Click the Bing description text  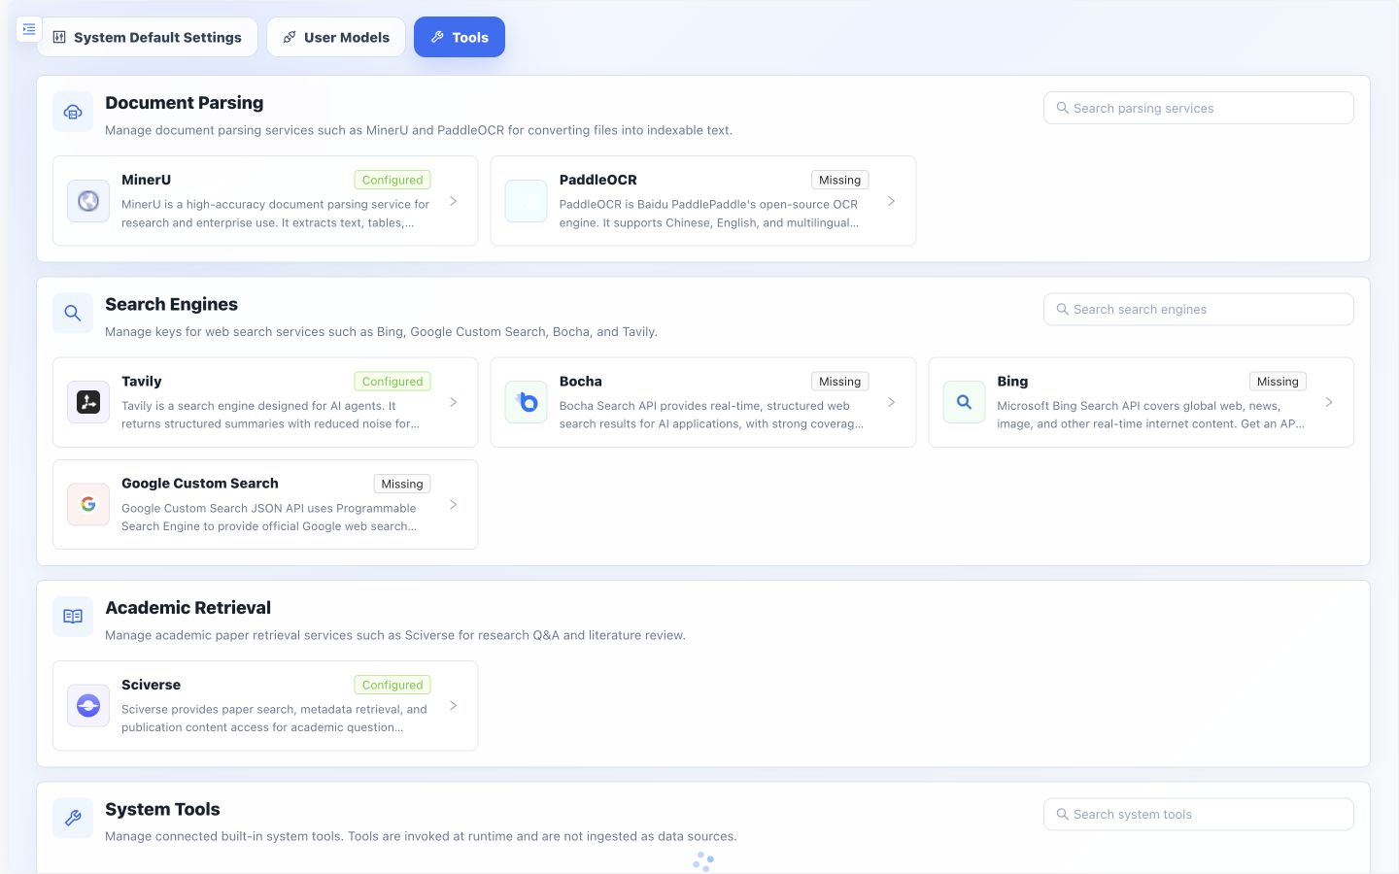pyautogui.click(x=1150, y=415)
